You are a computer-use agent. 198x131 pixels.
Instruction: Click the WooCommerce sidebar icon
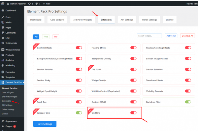[x=3, y=49]
